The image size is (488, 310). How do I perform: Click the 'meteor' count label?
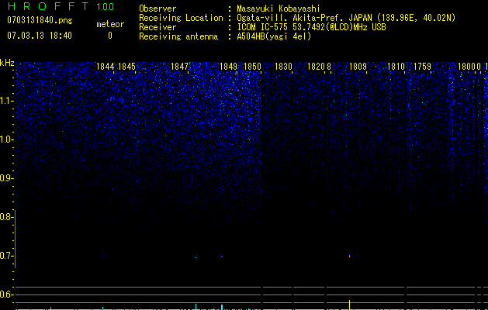[x=110, y=24]
